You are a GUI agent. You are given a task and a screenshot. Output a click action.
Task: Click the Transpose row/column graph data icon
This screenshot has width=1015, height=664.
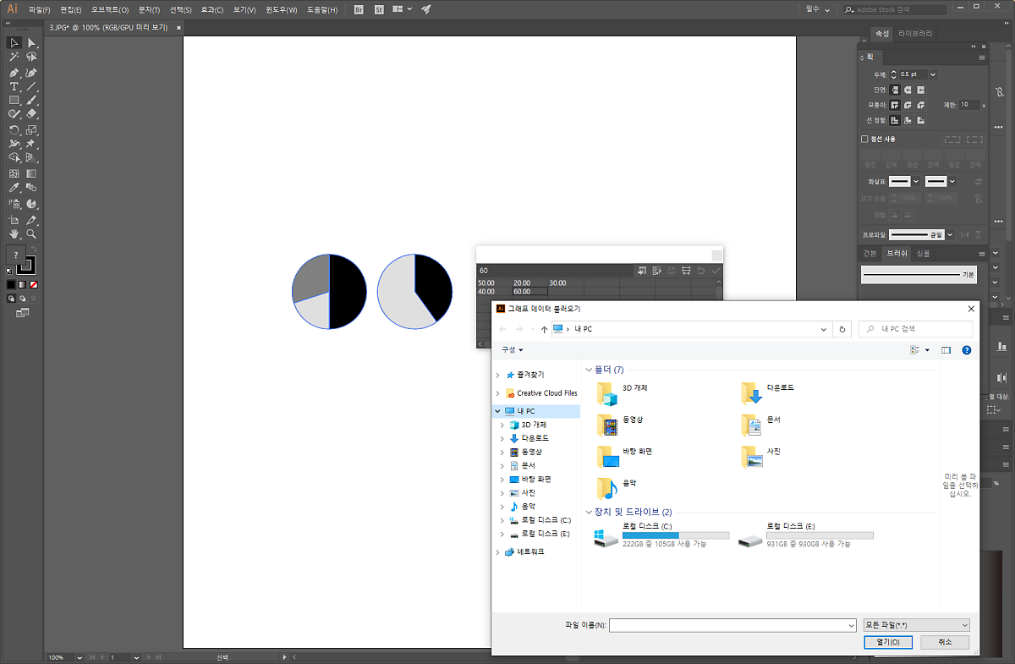[657, 270]
